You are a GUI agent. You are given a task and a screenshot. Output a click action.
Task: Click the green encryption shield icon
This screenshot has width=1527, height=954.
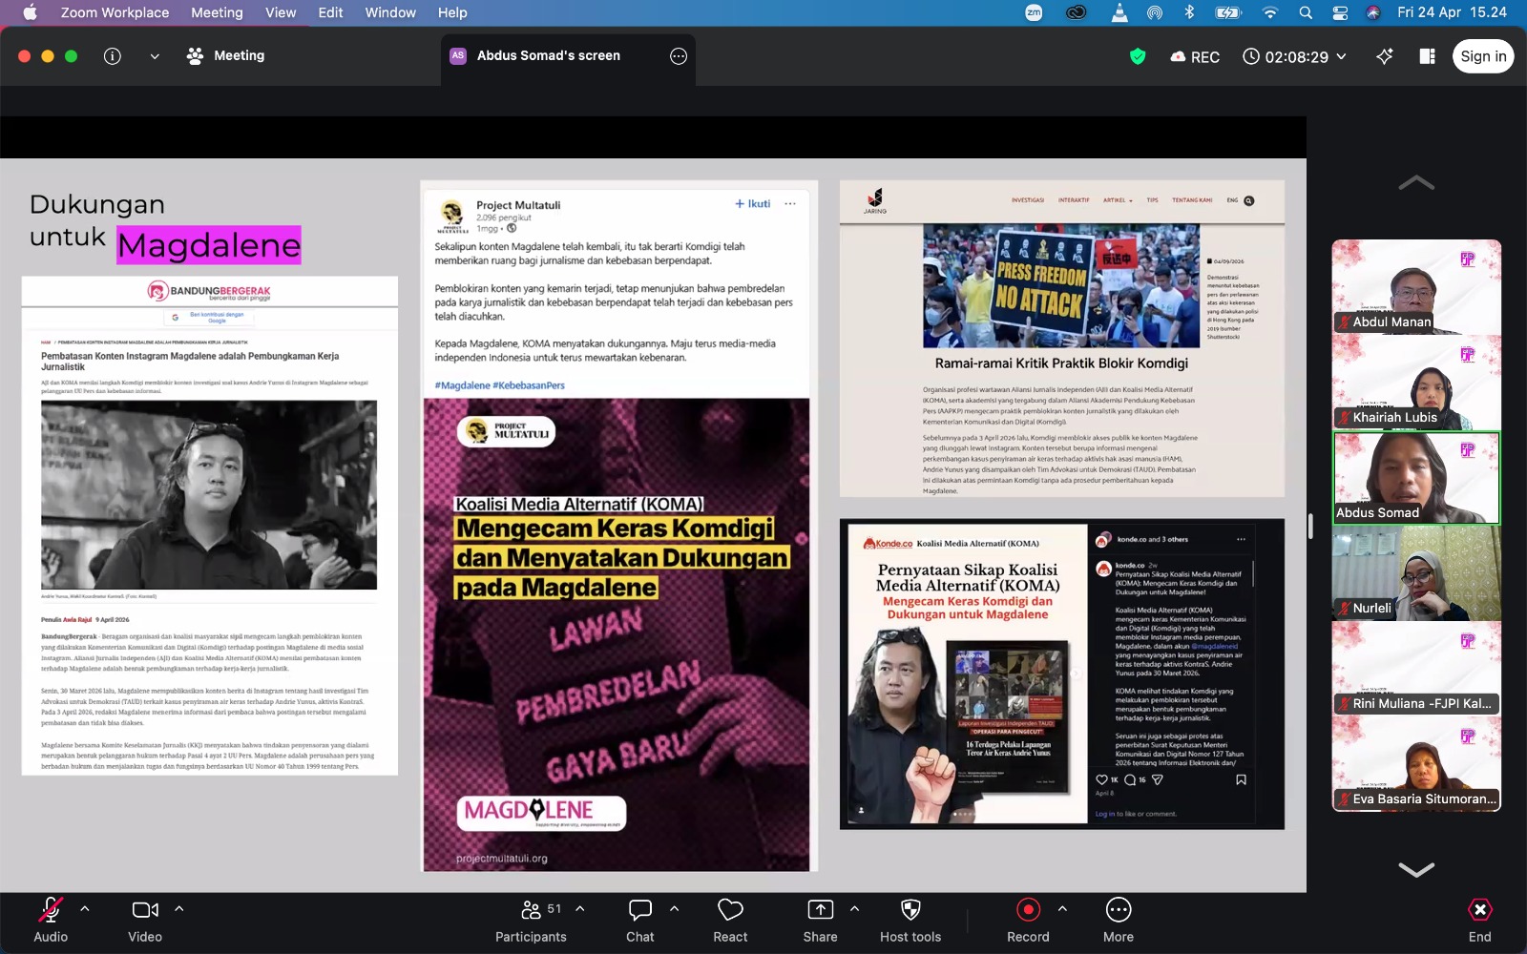1138,56
